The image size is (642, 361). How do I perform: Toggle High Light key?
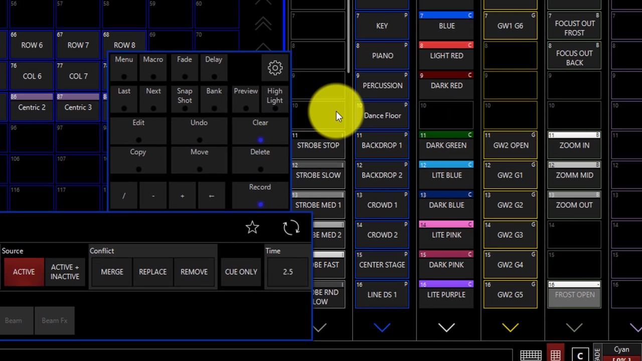[275, 99]
